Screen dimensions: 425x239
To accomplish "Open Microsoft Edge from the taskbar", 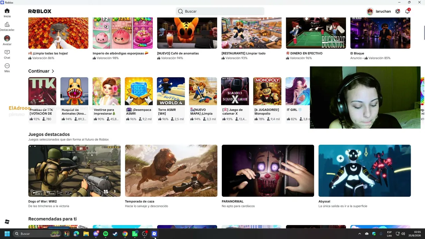I will [x=76, y=234].
